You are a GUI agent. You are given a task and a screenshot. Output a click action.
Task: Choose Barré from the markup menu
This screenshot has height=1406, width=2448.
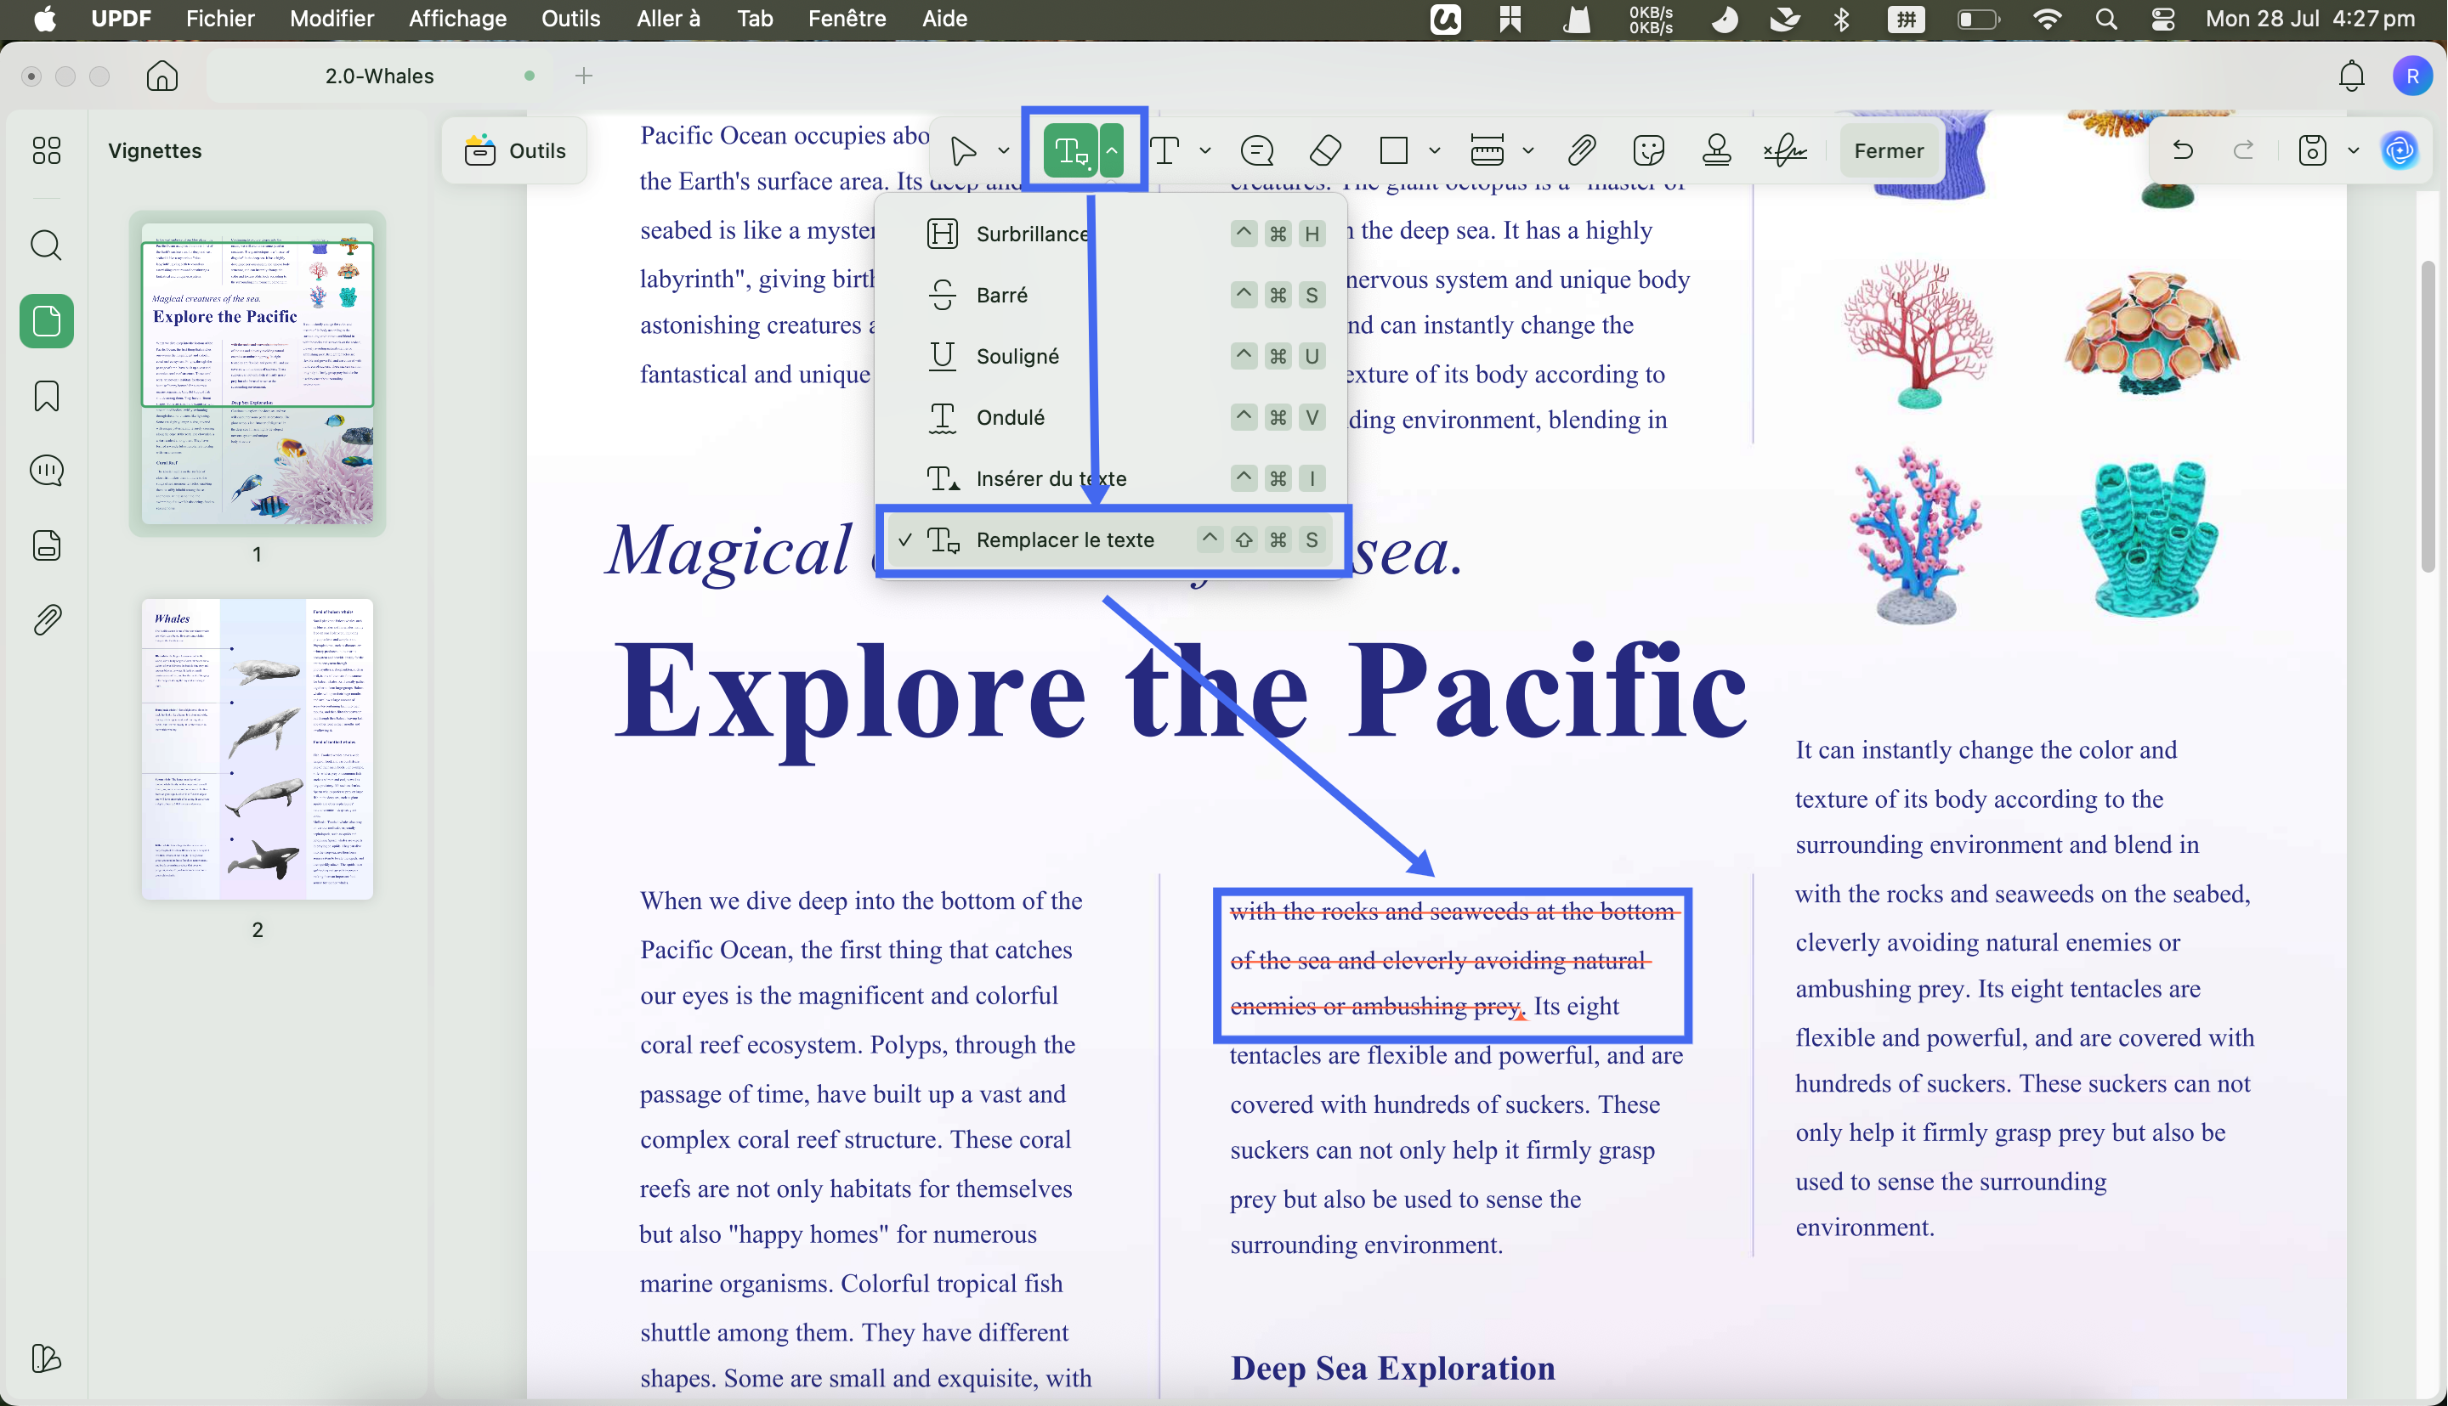tap(1112, 295)
